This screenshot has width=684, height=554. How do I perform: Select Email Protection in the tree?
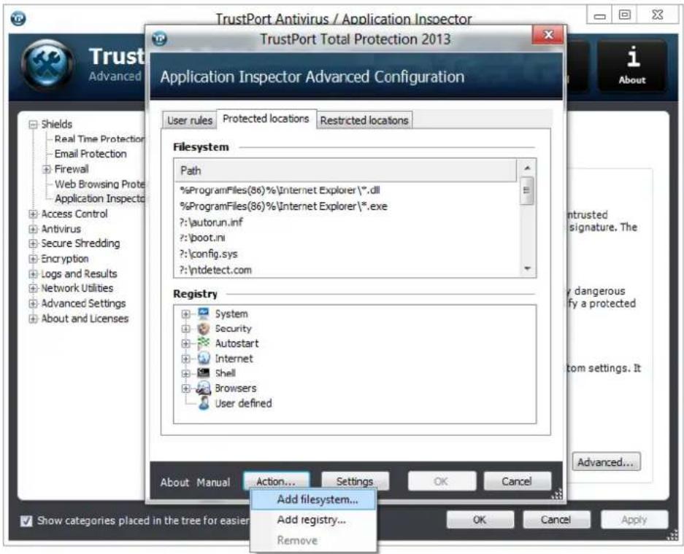click(x=91, y=155)
